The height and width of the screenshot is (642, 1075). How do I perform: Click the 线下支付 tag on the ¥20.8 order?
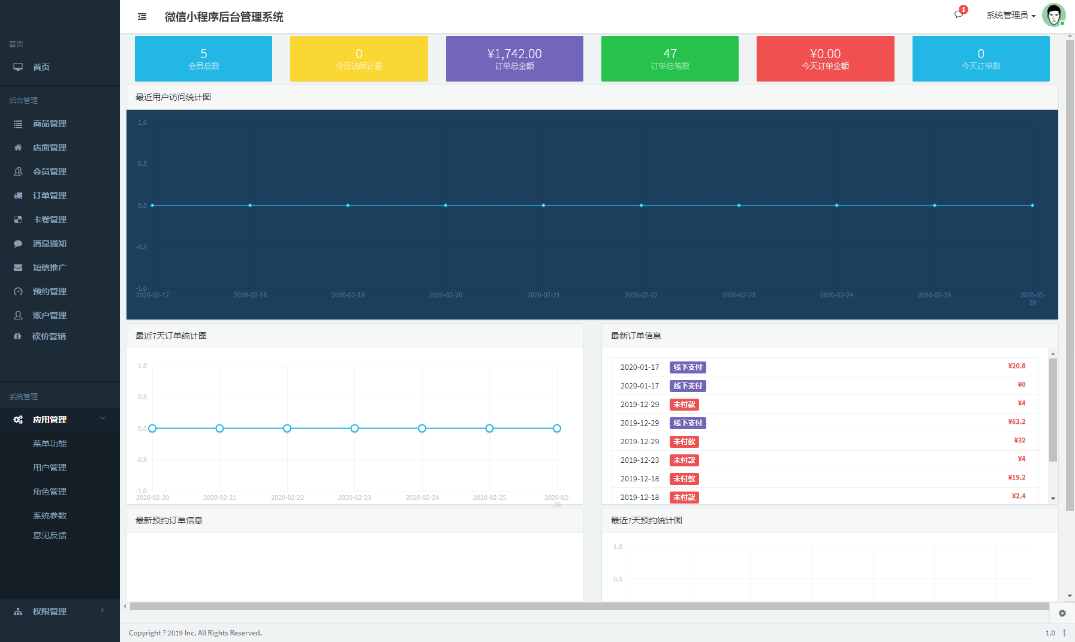coord(688,367)
